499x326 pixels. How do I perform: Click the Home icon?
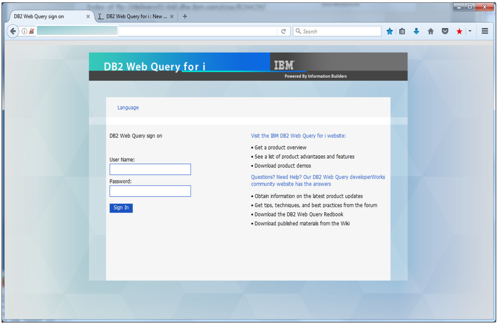coord(430,31)
